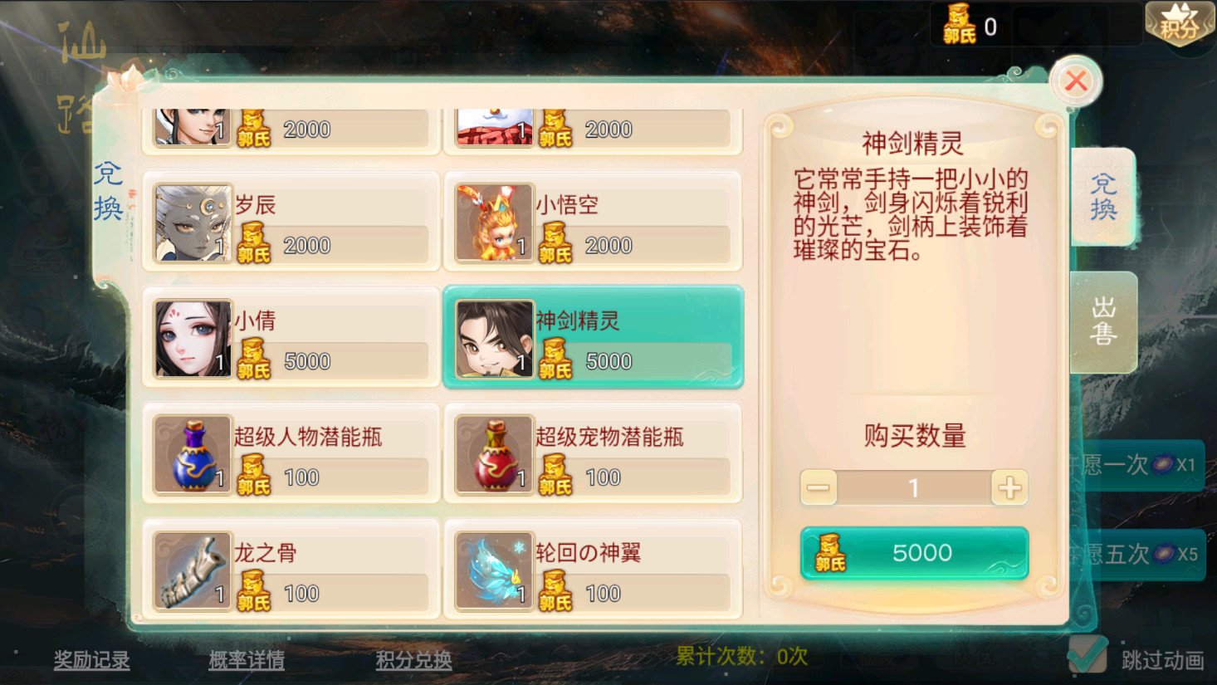Open the 积分兑换 link
This screenshot has width=1217, height=685.
pos(413,660)
